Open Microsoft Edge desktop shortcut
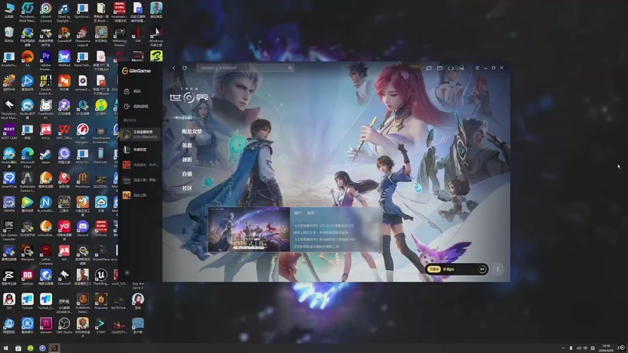The image size is (628, 353). pyautogui.click(x=27, y=158)
